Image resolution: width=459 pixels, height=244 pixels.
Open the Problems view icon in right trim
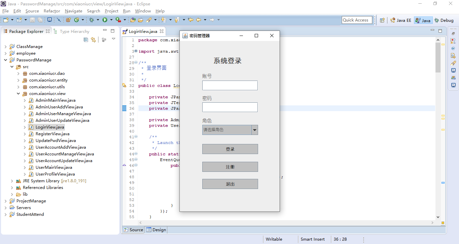click(453, 41)
